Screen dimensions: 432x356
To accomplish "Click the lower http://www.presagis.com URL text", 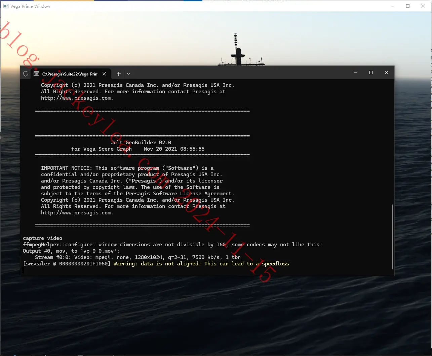I will (x=77, y=213).
